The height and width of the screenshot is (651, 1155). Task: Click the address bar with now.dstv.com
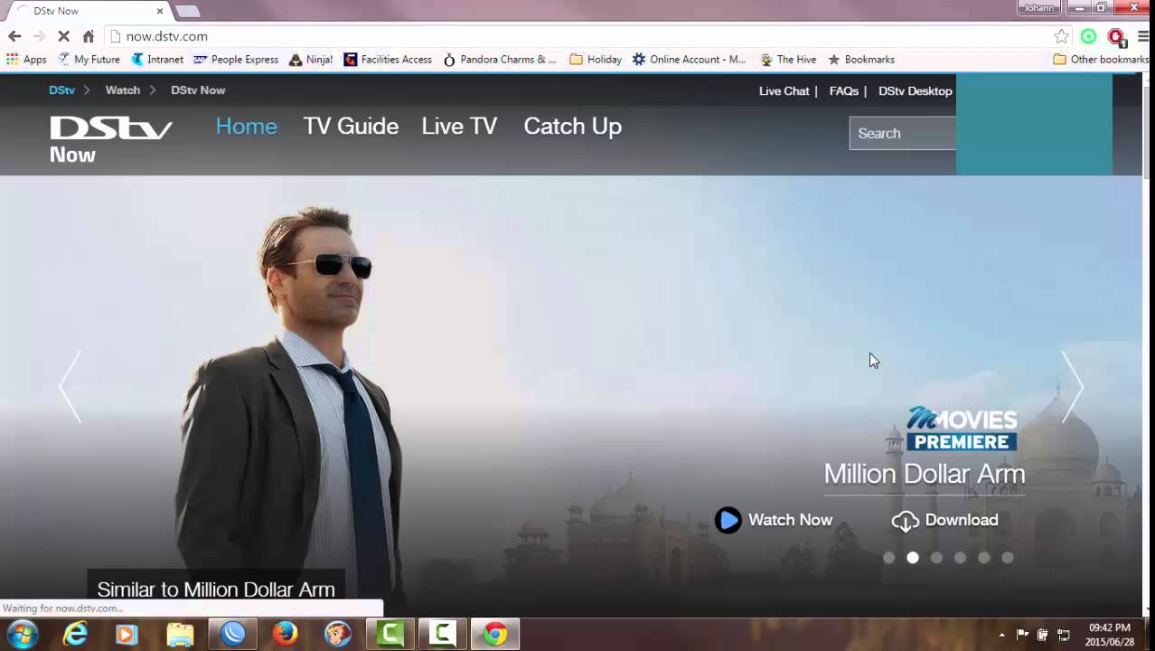(x=578, y=36)
